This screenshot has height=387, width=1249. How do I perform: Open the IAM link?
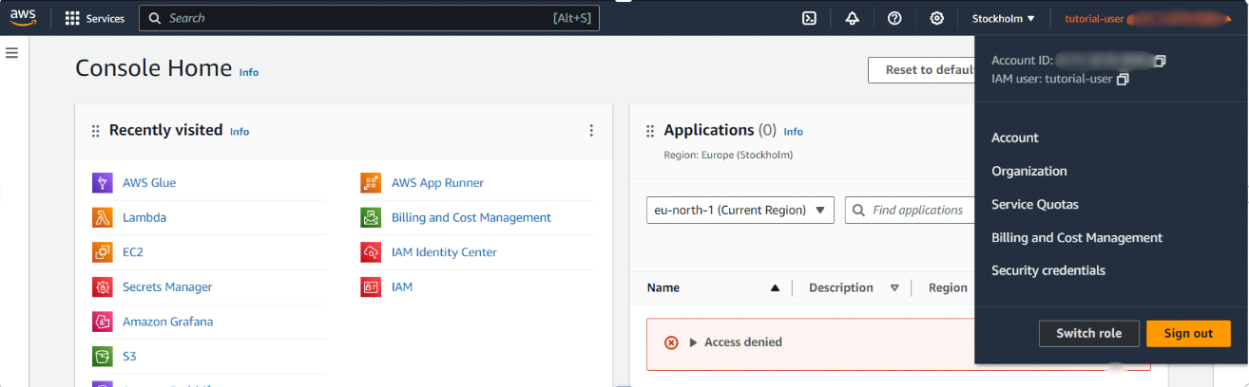tap(402, 286)
